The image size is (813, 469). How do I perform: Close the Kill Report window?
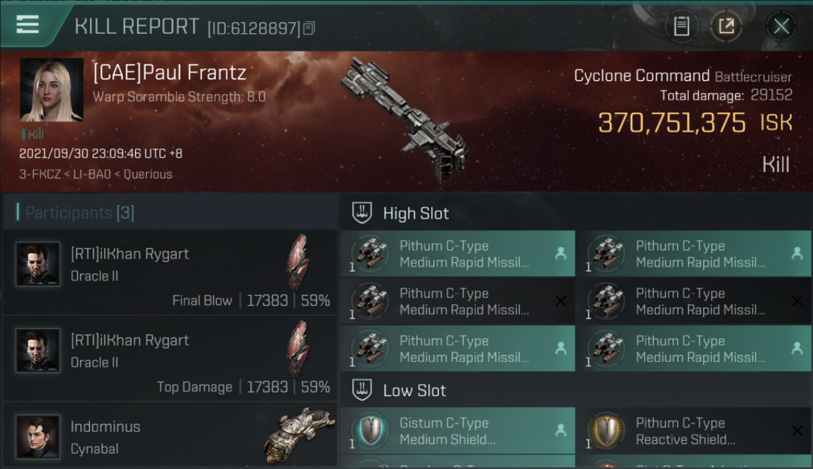click(x=780, y=26)
